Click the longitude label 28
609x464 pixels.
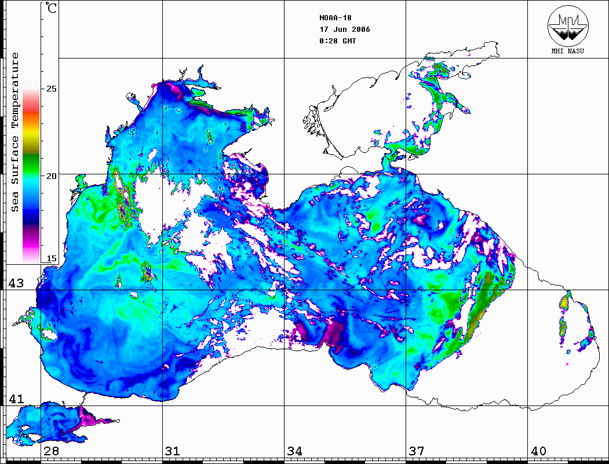point(51,451)
